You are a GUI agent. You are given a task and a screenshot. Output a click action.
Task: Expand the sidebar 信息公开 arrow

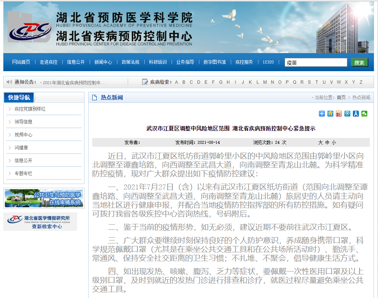click(x=10, y=160)
